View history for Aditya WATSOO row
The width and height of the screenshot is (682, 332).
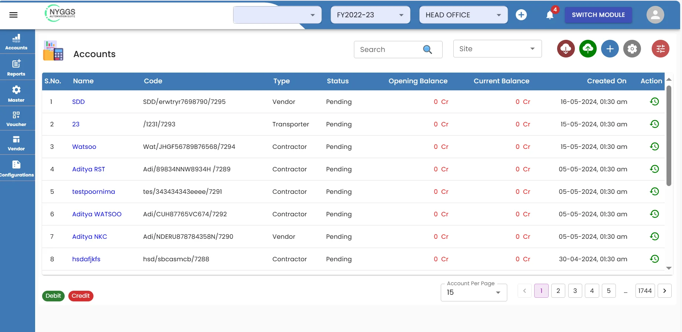point(654,214)
